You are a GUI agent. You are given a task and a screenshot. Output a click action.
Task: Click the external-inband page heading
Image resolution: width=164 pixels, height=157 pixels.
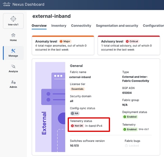click(x=52, y=16)
